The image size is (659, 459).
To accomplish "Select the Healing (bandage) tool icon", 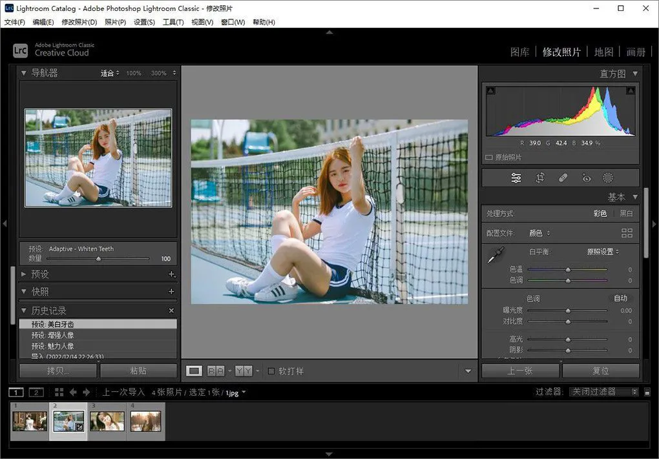I will (x=563, y=178).
